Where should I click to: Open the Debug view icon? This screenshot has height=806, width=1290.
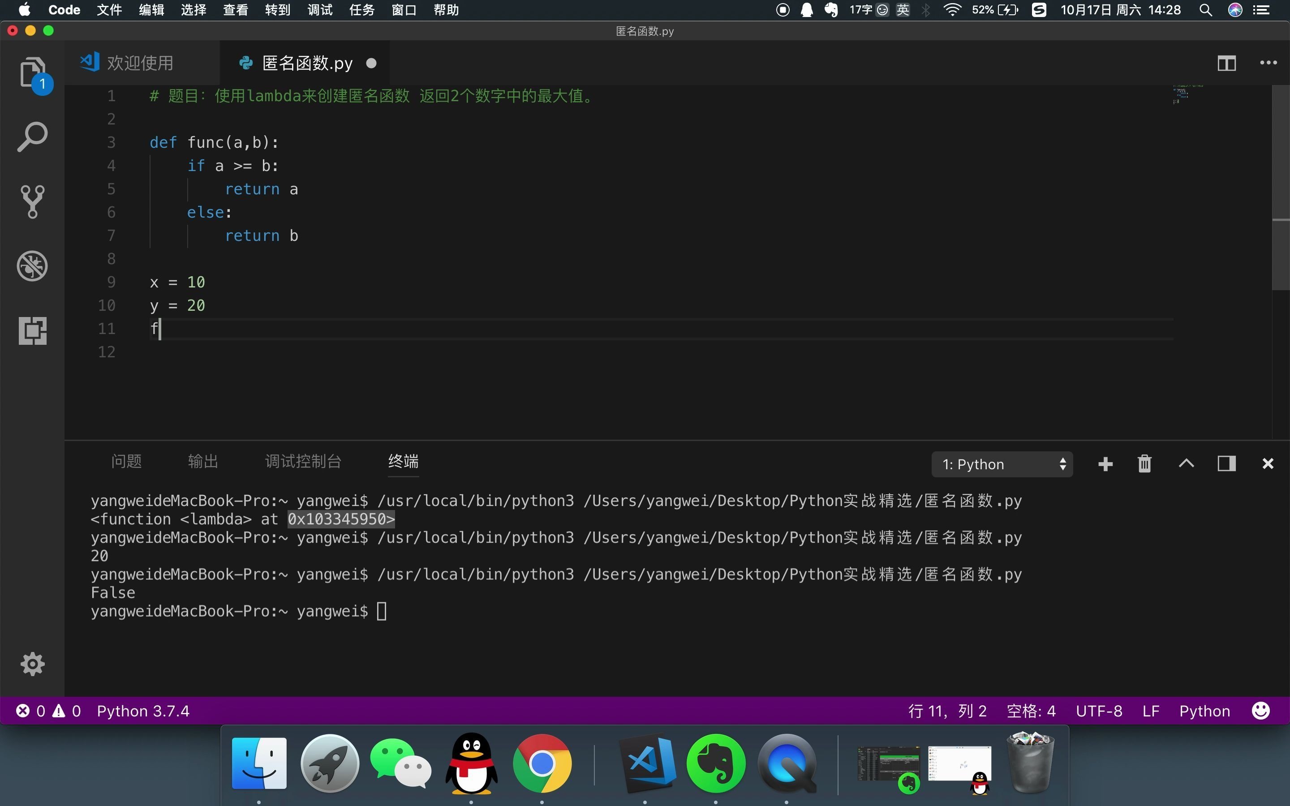[32, 266]
